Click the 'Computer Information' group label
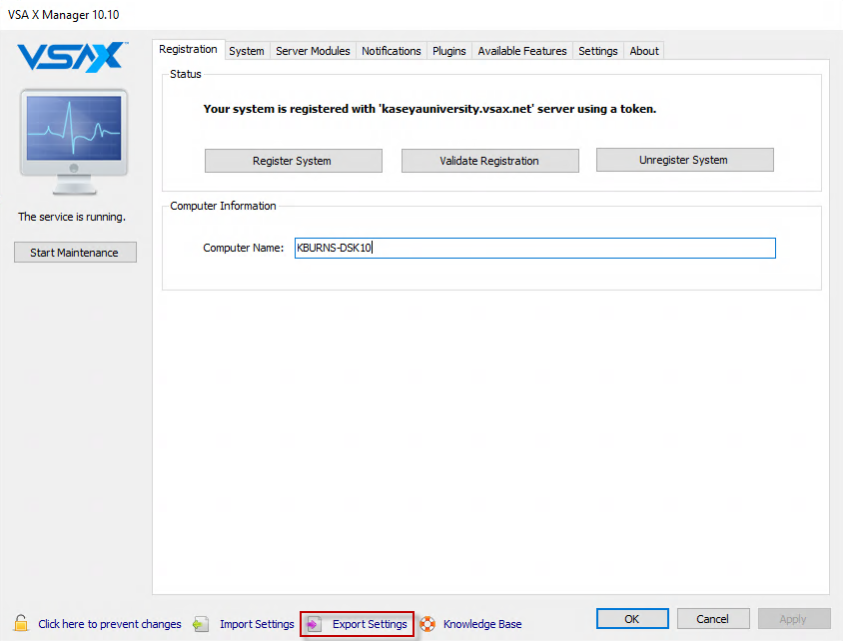 click(223, 206)
